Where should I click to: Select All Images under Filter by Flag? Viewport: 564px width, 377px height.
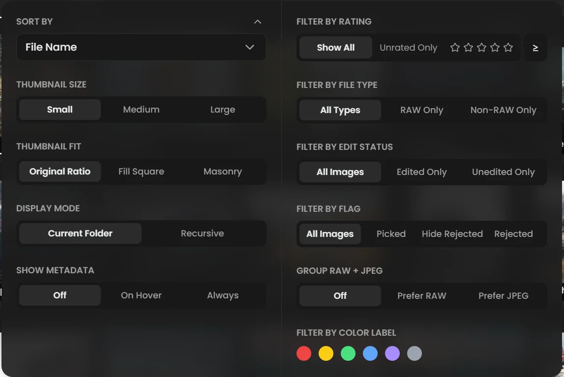pos(330,233)
